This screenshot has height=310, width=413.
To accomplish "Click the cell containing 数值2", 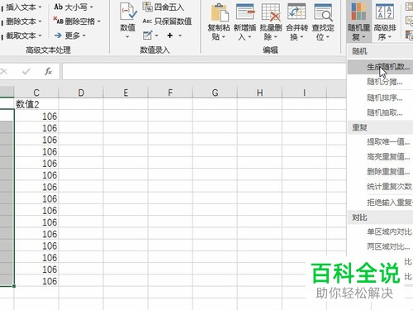I will [36, 104].
